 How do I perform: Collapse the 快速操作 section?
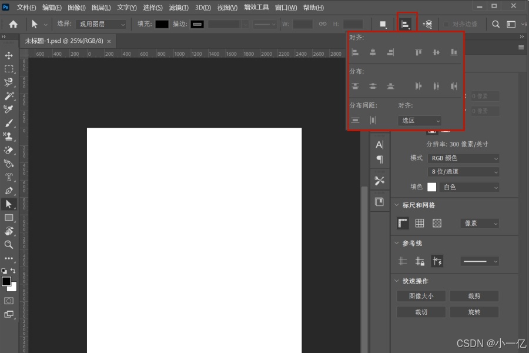[x=397, y=281]
